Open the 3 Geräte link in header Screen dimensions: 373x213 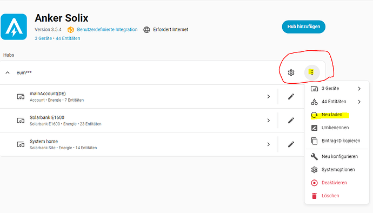[x=43, y=38]
